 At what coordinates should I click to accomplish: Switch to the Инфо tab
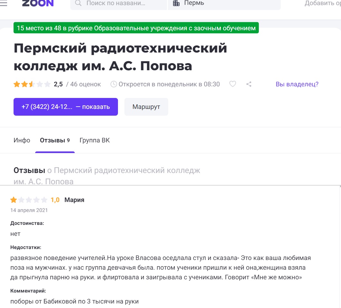point(22,140)
